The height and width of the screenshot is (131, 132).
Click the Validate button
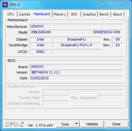pos(92,124)
